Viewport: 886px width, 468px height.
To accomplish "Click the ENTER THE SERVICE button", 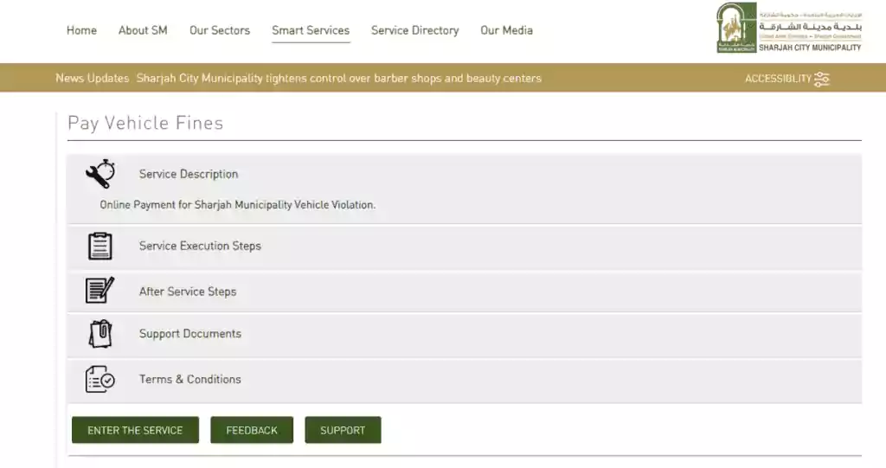I will (x=135, y=430).
